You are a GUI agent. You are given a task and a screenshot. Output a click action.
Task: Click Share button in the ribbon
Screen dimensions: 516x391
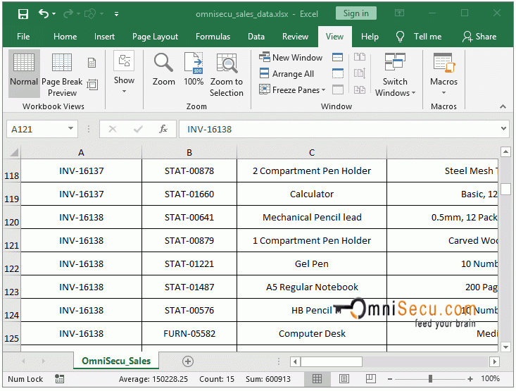click(x=479, y=37)
